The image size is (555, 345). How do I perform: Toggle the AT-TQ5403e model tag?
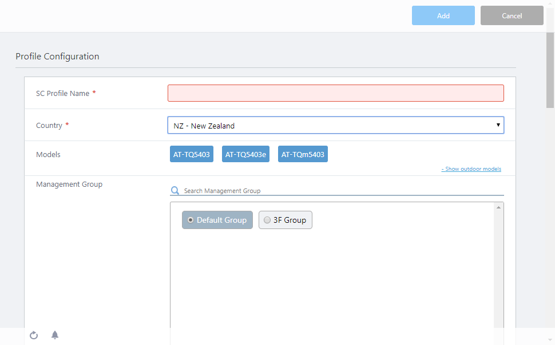point(245,154)
